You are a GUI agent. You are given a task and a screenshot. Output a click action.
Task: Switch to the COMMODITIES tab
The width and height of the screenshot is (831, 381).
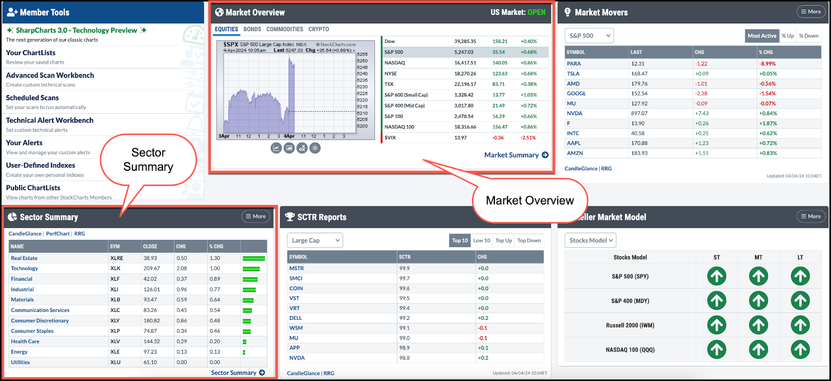point(285,29)
